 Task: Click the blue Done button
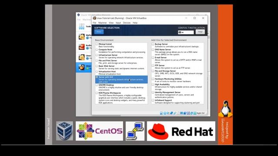pyautogui.click(x=99, y=32)
